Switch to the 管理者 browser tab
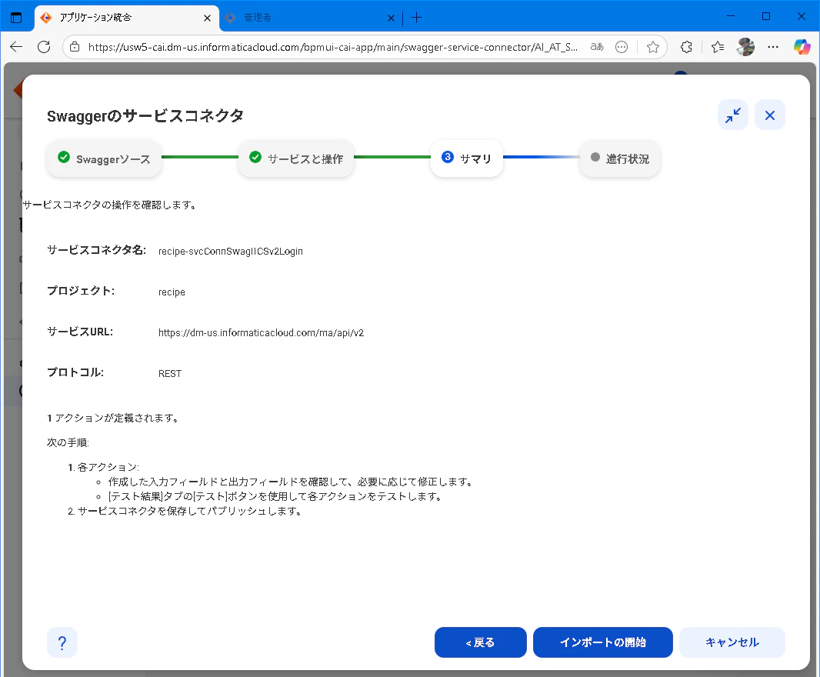 [x=310, y=18]
